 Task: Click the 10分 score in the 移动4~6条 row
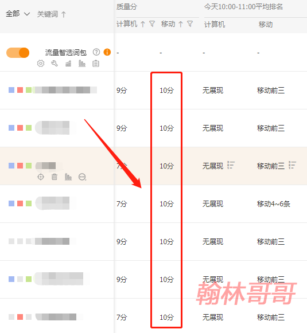click(166, 204)
